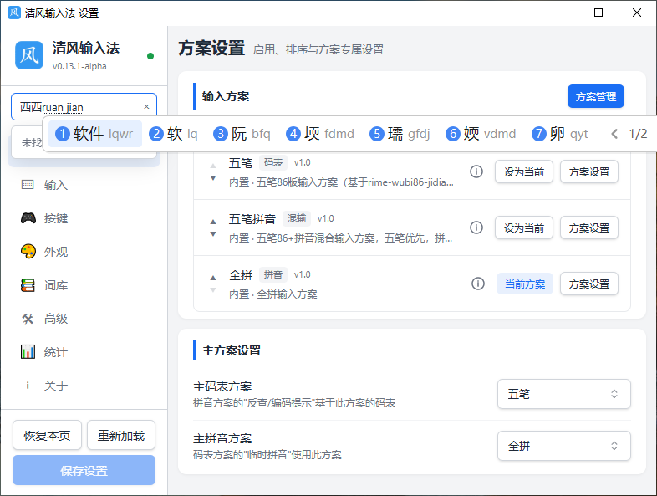657x496 pixels.
Task: Click the green status dot indicator
Action: coord(150,56)
